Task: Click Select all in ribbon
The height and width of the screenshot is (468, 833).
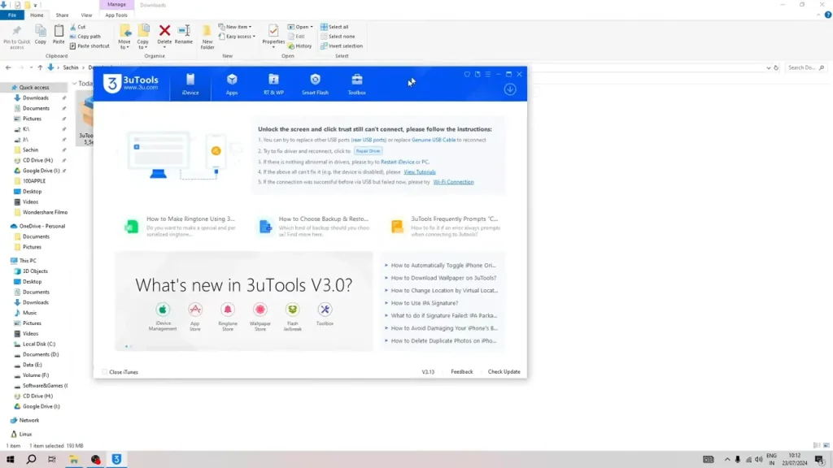Action: (x=334, y=27)
